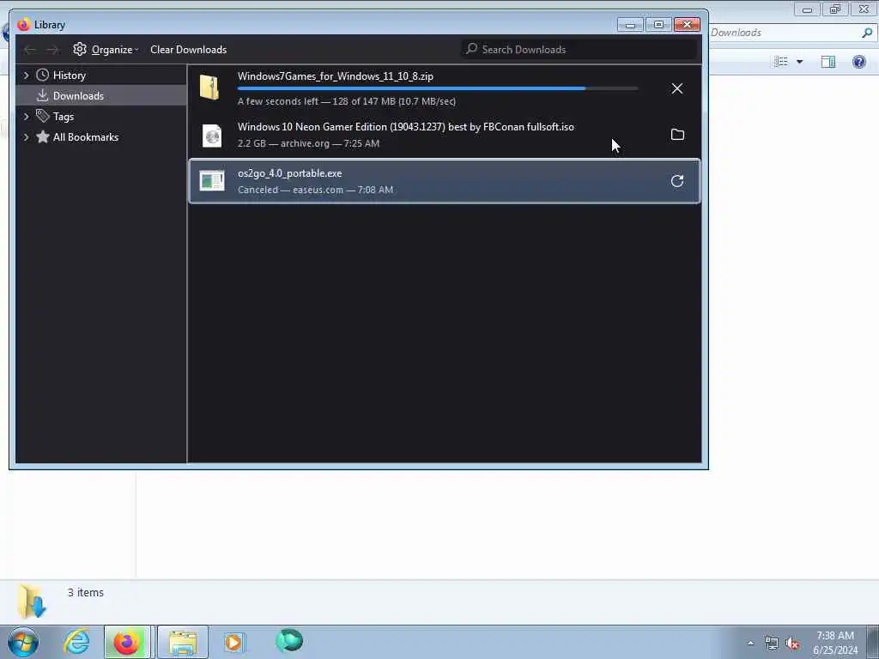Close the Library window
The height and width of the screenshot is (659, 879).
(x=687, y=25)
